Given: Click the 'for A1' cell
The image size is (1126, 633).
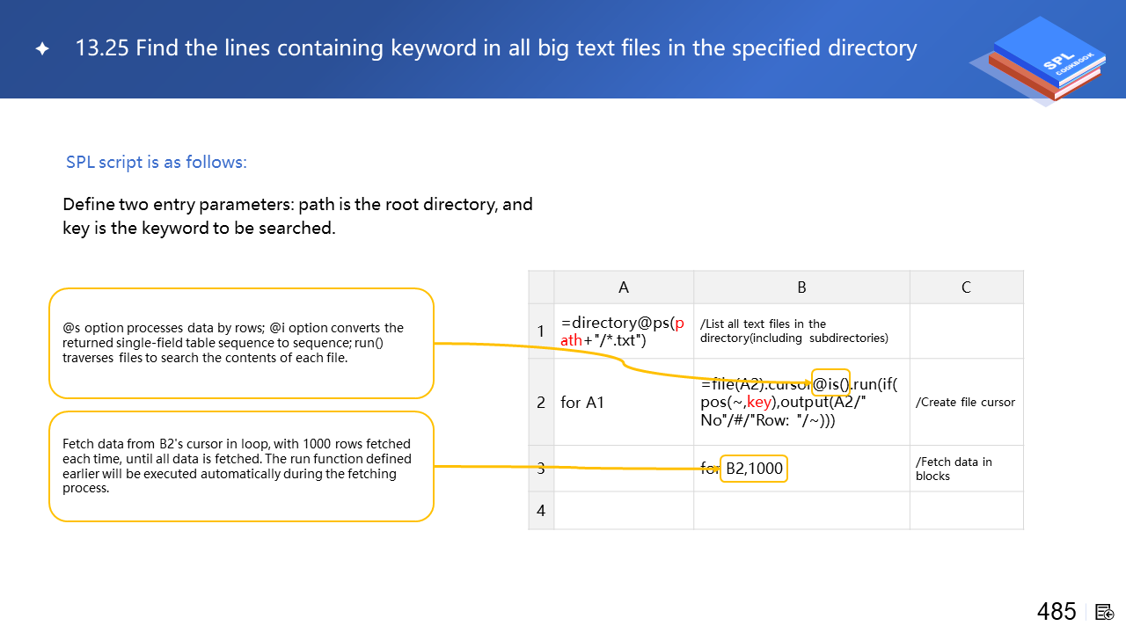Looking at the screenshot, I should click(624, 403).
